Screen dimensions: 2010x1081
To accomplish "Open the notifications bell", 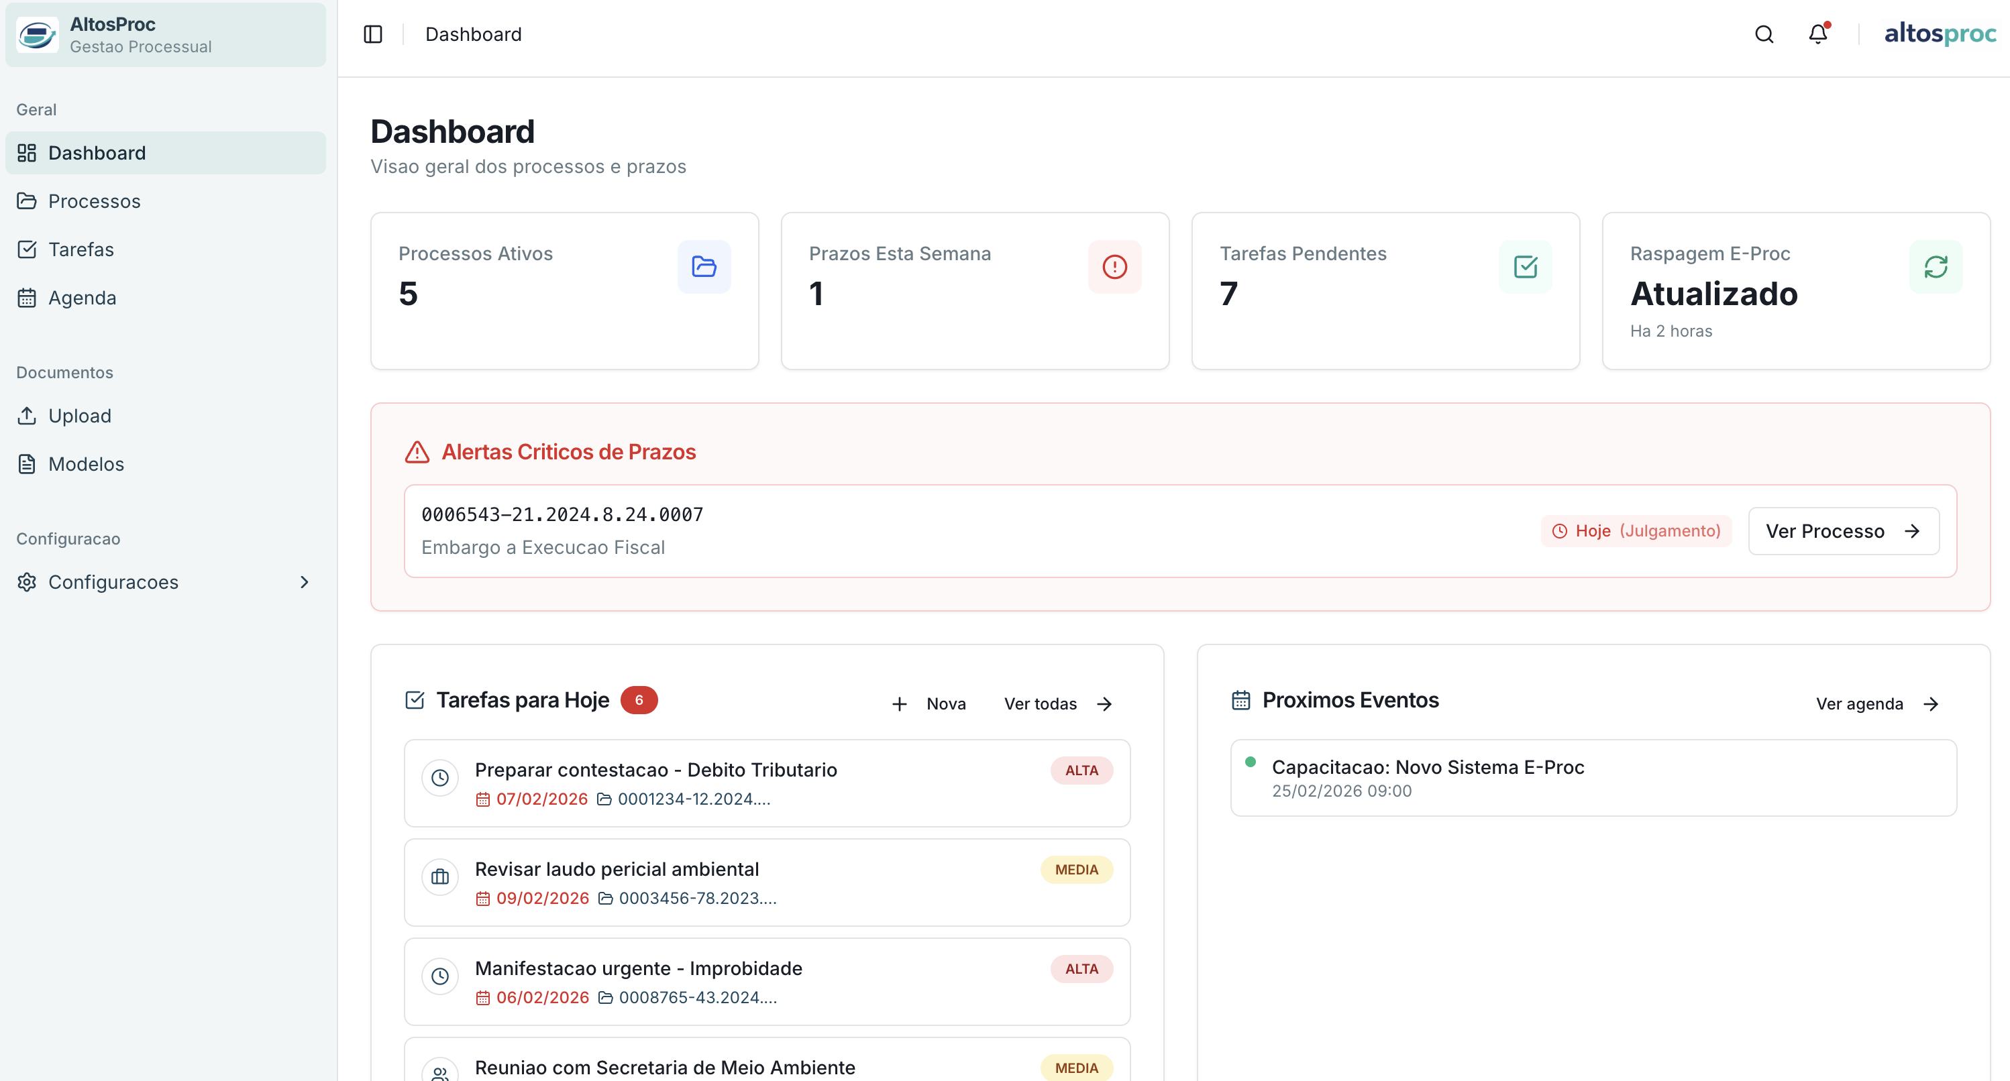I will [1818, 34].
